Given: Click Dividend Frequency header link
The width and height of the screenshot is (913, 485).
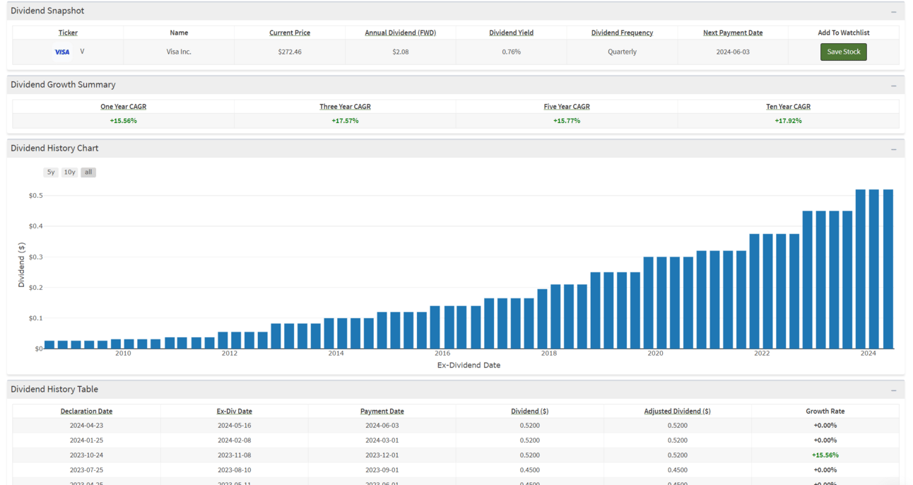Looking at the screenshot, I should [622, 33].
